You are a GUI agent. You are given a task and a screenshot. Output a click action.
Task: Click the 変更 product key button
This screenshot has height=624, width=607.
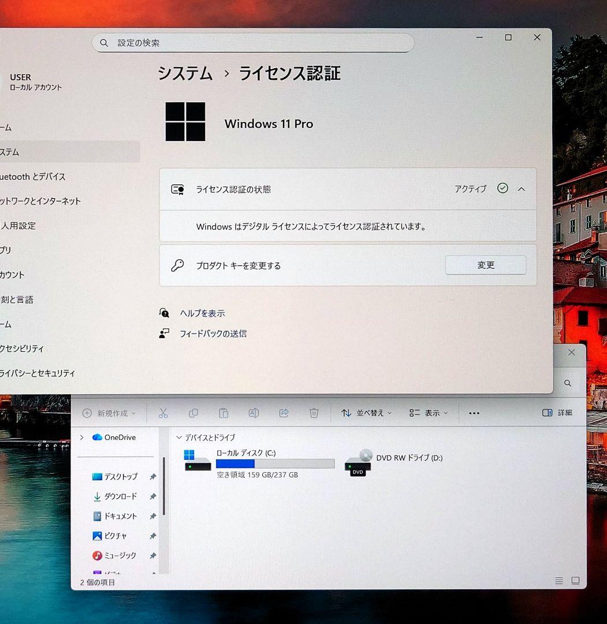point(485,265)
